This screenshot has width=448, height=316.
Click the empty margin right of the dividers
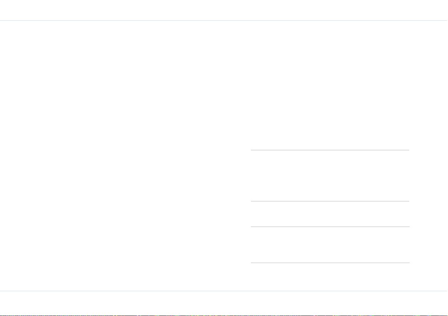coord(428,156)
